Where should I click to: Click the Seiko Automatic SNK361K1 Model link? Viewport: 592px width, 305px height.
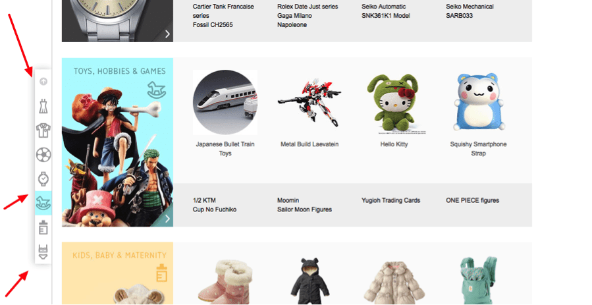click(385, 11)
